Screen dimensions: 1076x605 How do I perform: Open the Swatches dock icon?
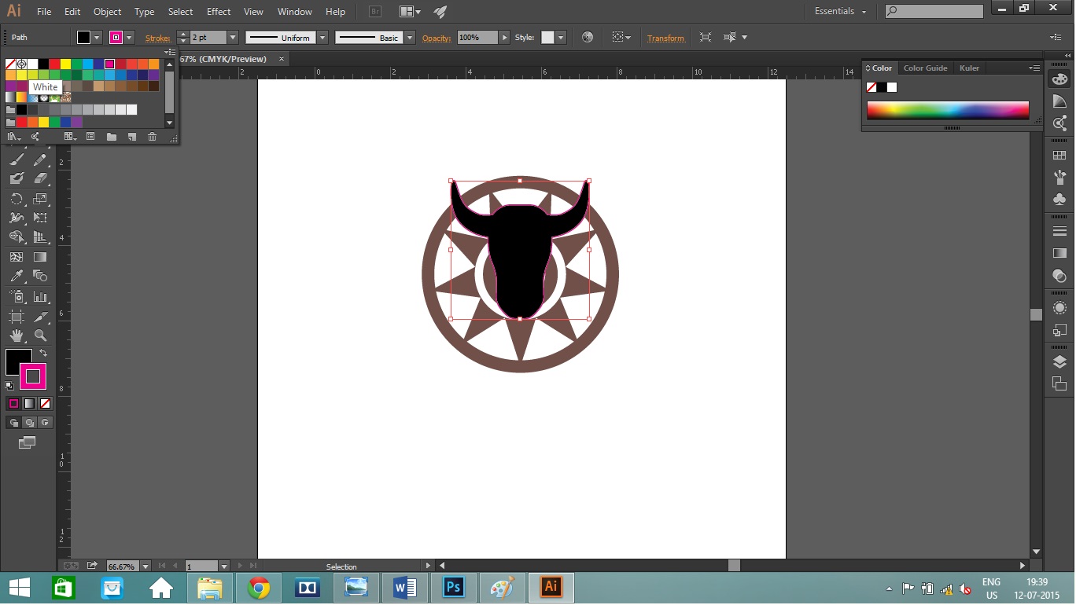1059,156
